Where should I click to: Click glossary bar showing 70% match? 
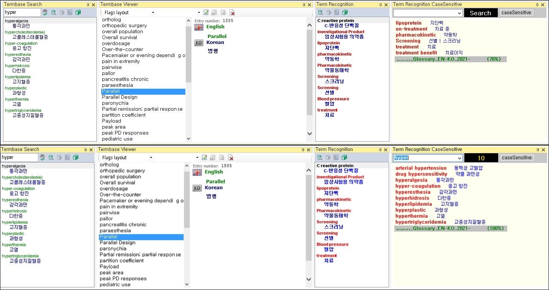pyautogui.click(x=451, y=59)
